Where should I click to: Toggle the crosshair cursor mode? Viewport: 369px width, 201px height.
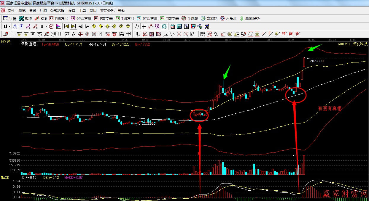pyautogui.click(x=144, y=26)
